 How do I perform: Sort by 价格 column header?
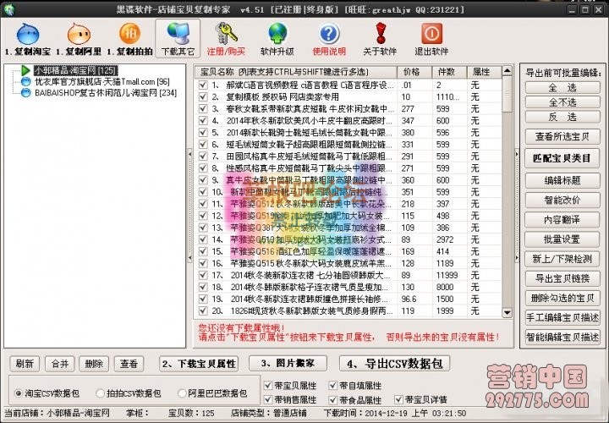click(414, 72)
